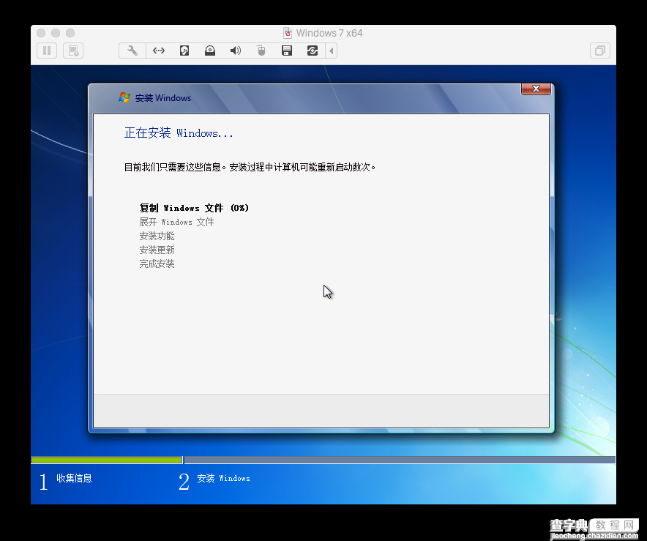Click the 安装功能 step

[157, 236]
